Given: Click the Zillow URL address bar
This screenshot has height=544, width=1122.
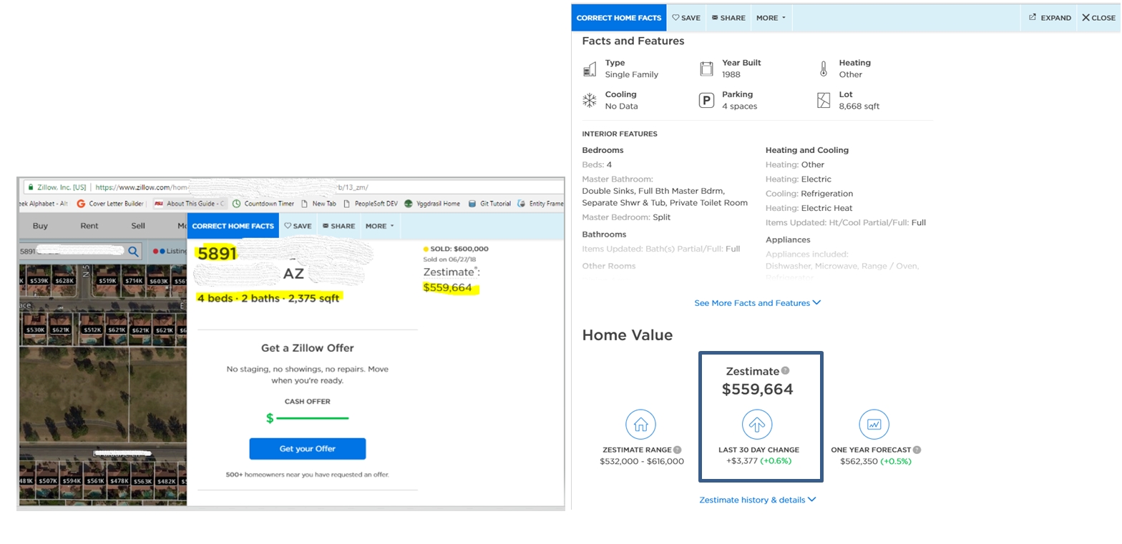Looking at the screenshot, I should coord(286,187).
